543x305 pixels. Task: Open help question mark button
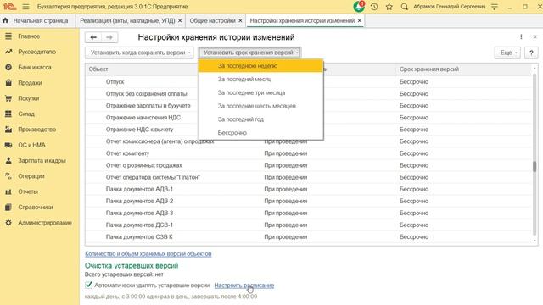pyautogui.click(x=531, y=53)
